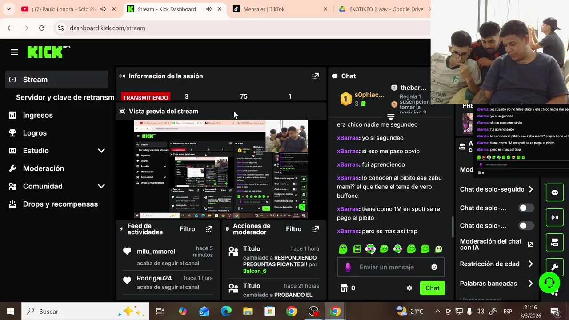The image size is (569, 320).
Task: Click the Windows Buscar search box
Action: 85,312
